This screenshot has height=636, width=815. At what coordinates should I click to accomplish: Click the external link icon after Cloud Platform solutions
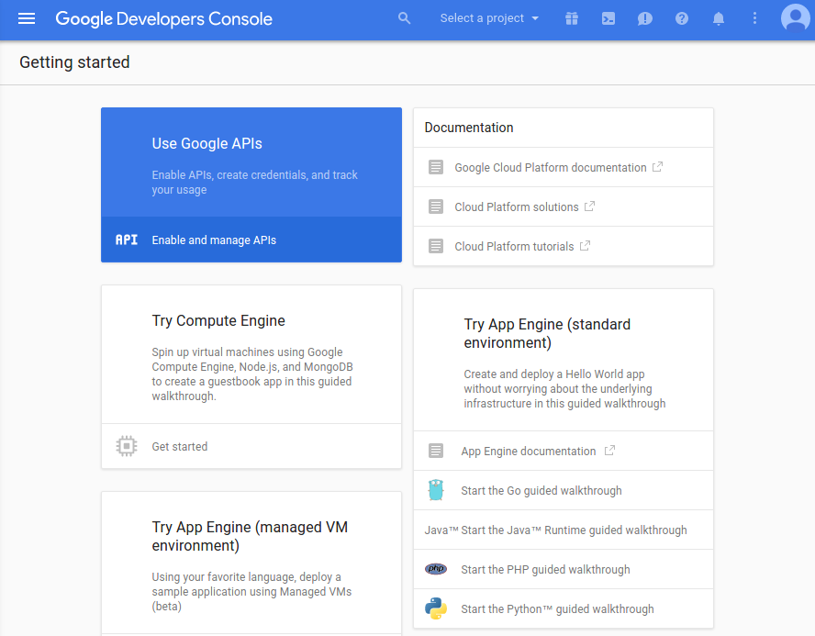tap(589, 206)
